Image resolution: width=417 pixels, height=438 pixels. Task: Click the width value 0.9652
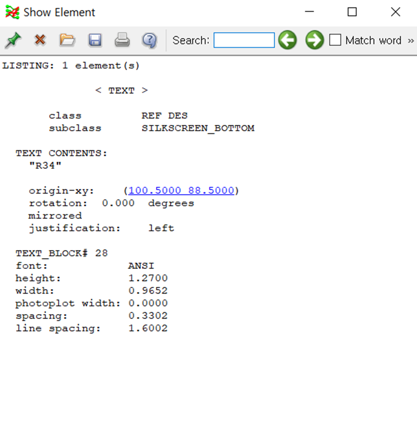[148, 291]
